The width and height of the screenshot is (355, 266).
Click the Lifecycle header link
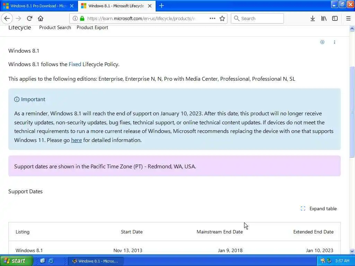[20, 28]
